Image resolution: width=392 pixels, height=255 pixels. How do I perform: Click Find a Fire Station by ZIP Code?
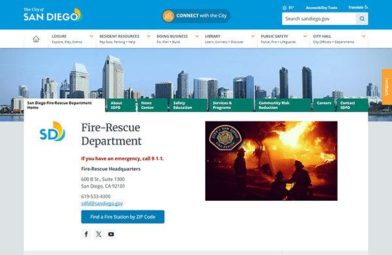(123, 216)
